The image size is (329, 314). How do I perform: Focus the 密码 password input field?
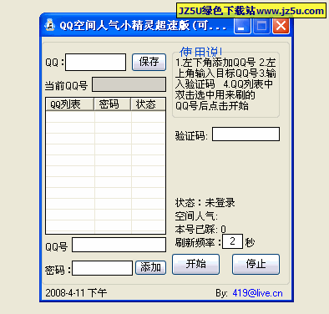click(102, 268)
